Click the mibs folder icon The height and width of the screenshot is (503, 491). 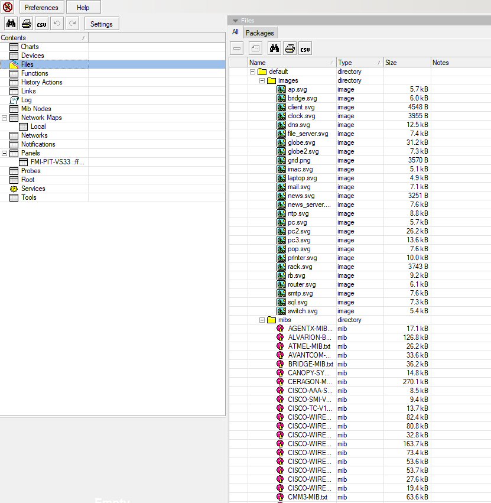tap(271, 320)
